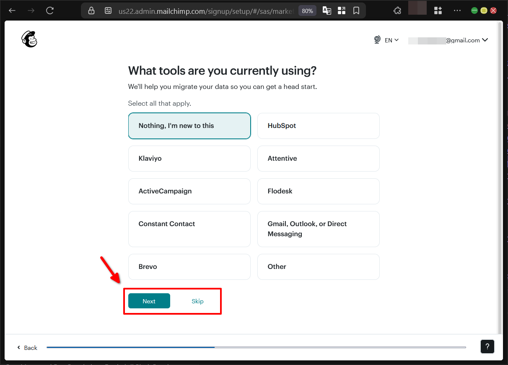
Task: Click the Next button
Action: click(x=149, y=301)
